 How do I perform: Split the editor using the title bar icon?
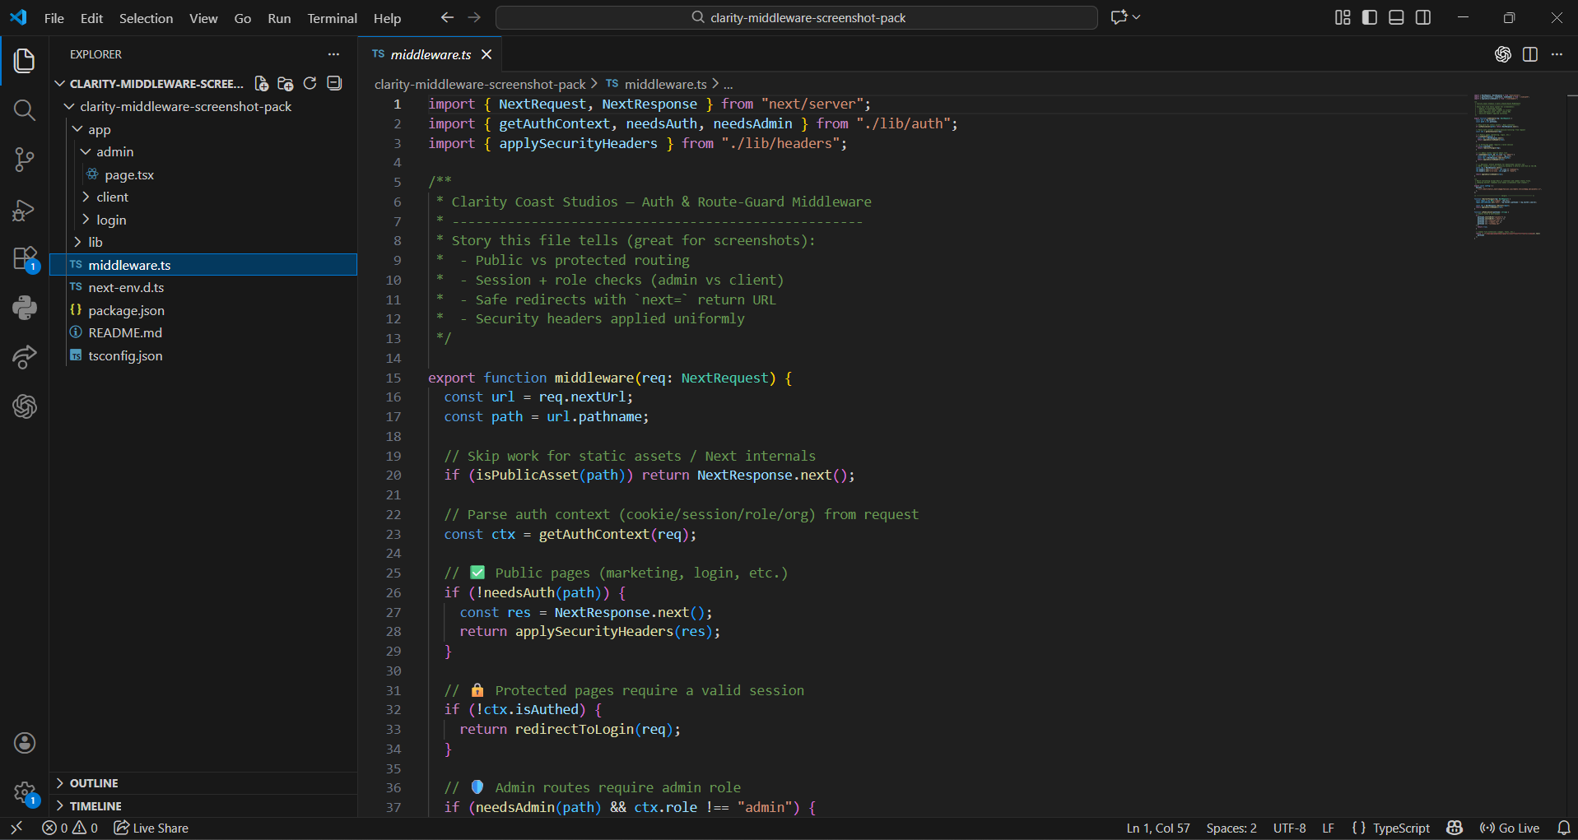pos(1531,54)
